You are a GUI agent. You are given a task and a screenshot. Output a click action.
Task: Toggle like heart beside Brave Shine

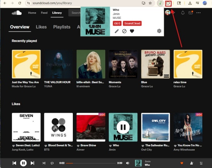(78, 146)
